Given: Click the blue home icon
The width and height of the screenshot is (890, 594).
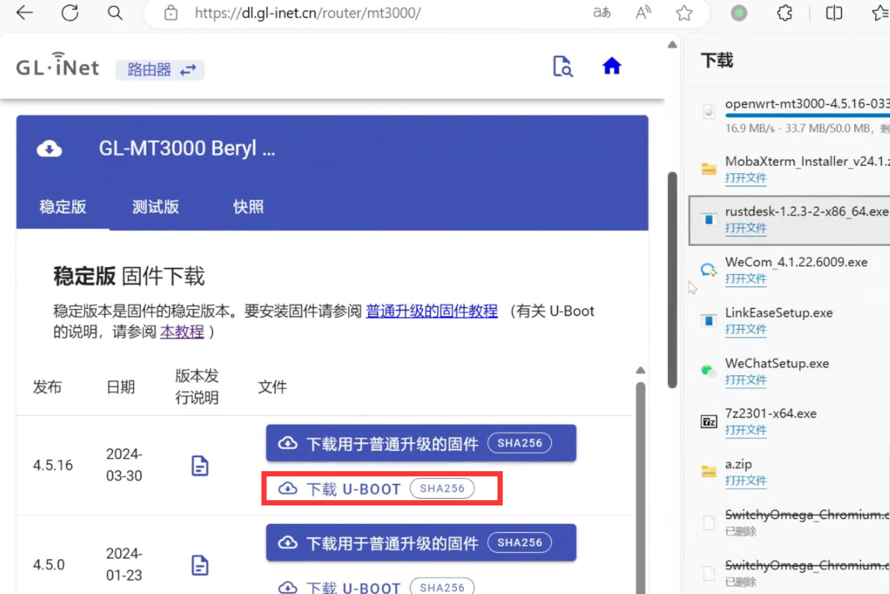Looking at the screenshot, I should click(611, 66).
